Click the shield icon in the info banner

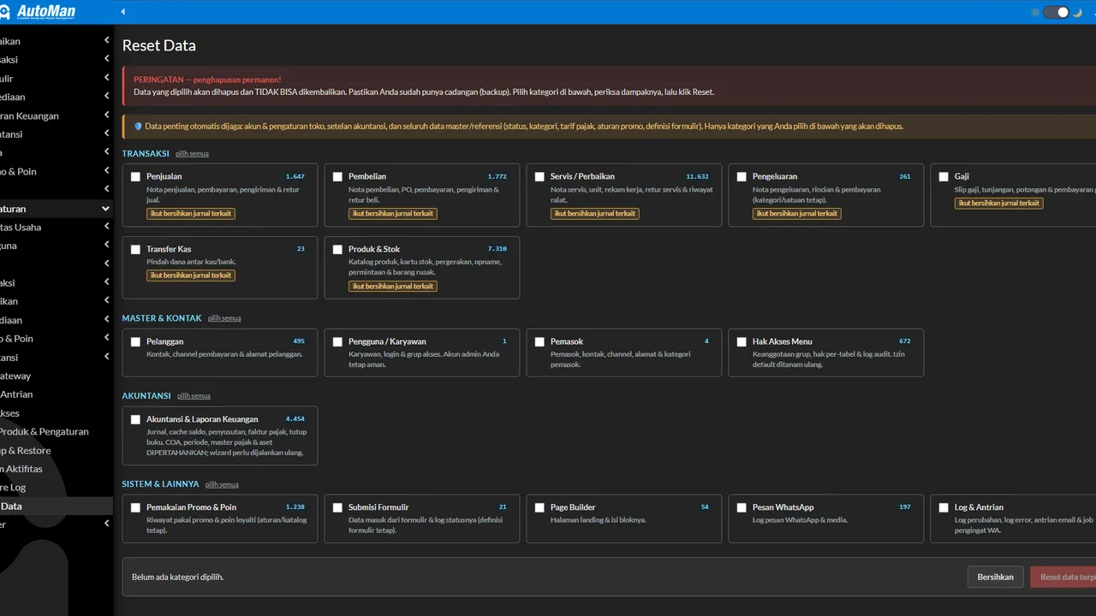point(138,127)
